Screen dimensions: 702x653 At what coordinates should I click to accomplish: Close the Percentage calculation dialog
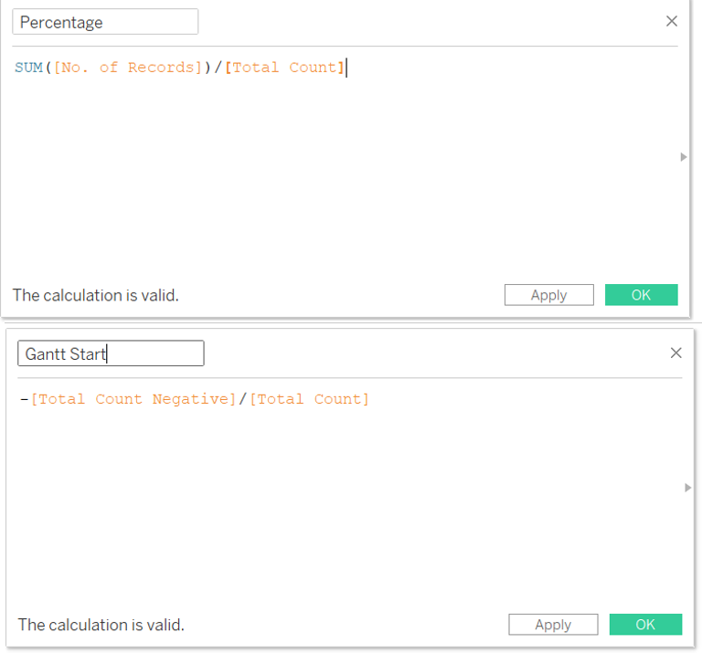(x=672, y=21)
